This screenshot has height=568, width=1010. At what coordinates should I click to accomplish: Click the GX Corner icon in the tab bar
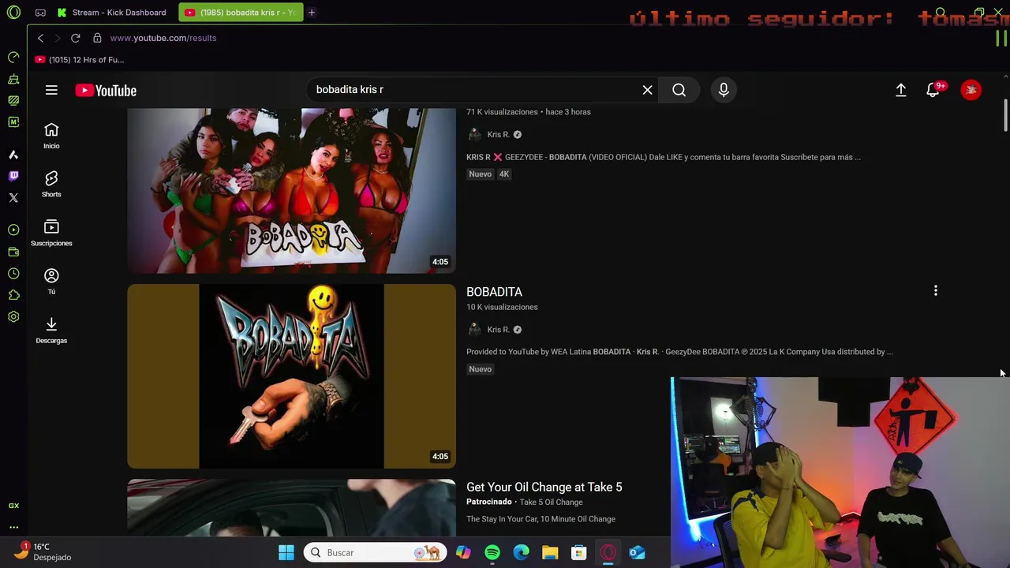(x=40, y=13)
